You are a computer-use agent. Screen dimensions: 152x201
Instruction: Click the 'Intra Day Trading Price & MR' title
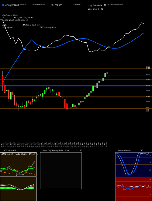point(56,150)
